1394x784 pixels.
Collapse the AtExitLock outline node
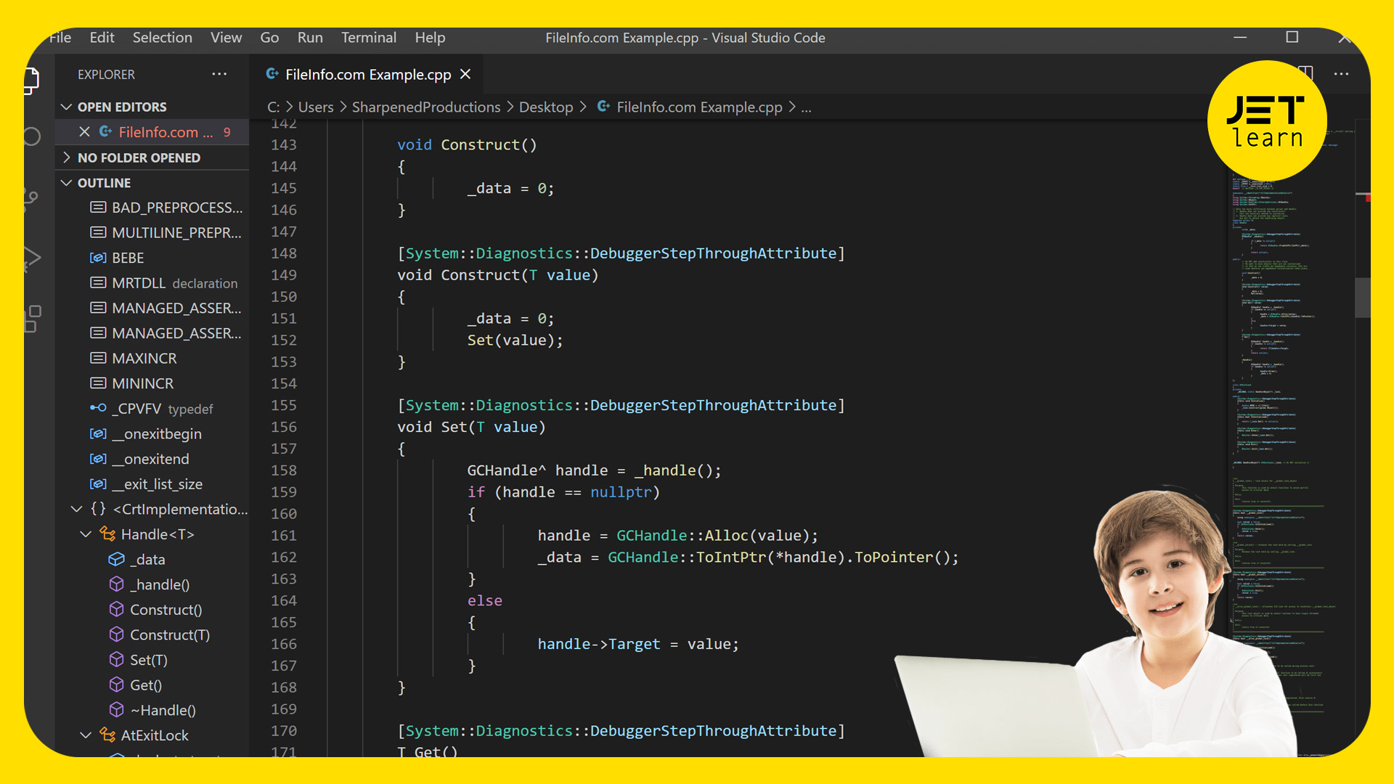[86, 735]
